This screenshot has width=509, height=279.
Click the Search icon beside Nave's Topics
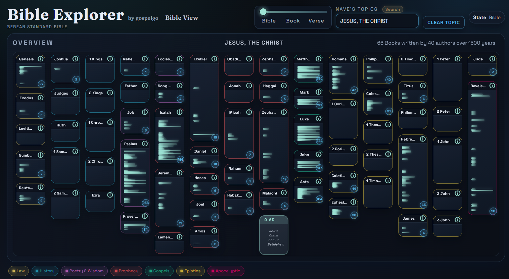pos(392,9)
